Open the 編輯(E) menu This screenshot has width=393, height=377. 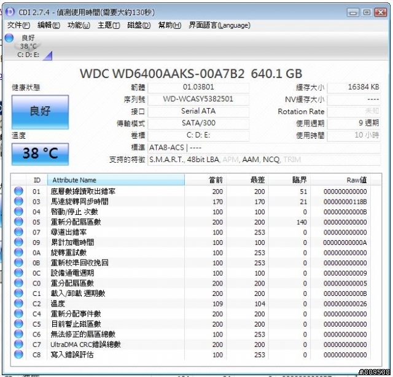click(49, 25)
